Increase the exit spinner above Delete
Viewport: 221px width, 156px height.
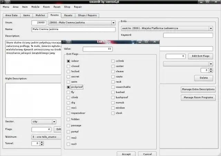click(x=211, y=69)
